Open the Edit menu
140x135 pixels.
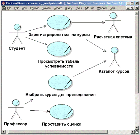tap(16, 8)
